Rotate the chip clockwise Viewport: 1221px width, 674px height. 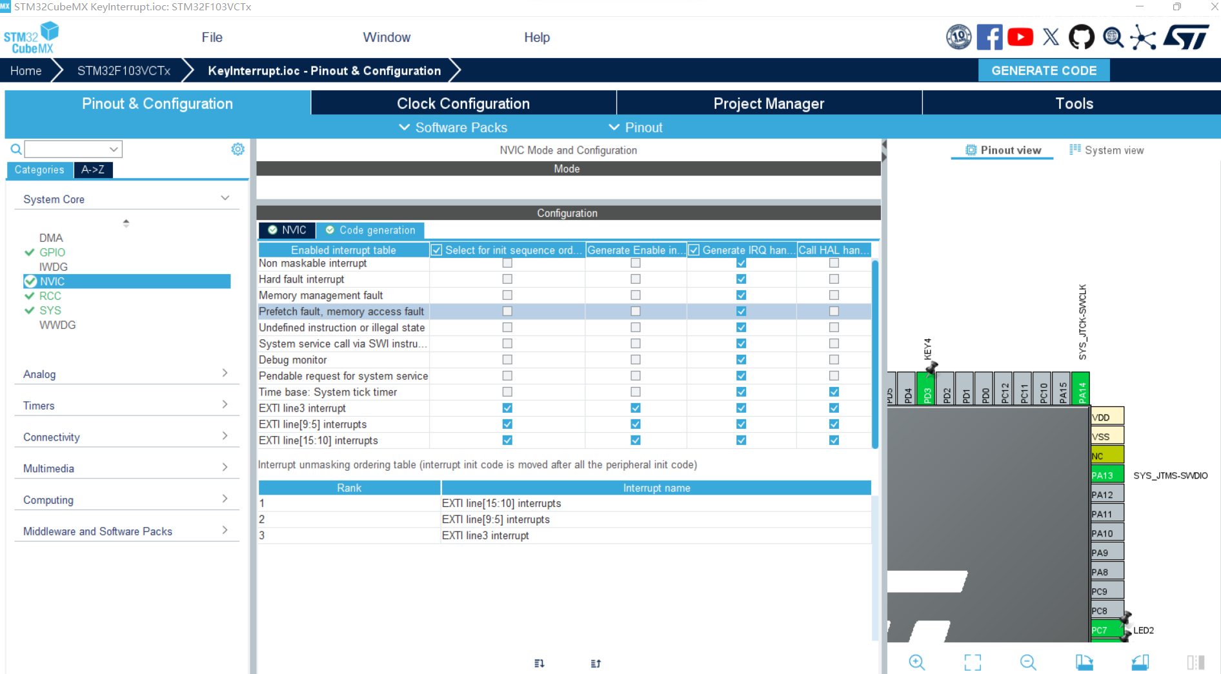[1084, 662]
